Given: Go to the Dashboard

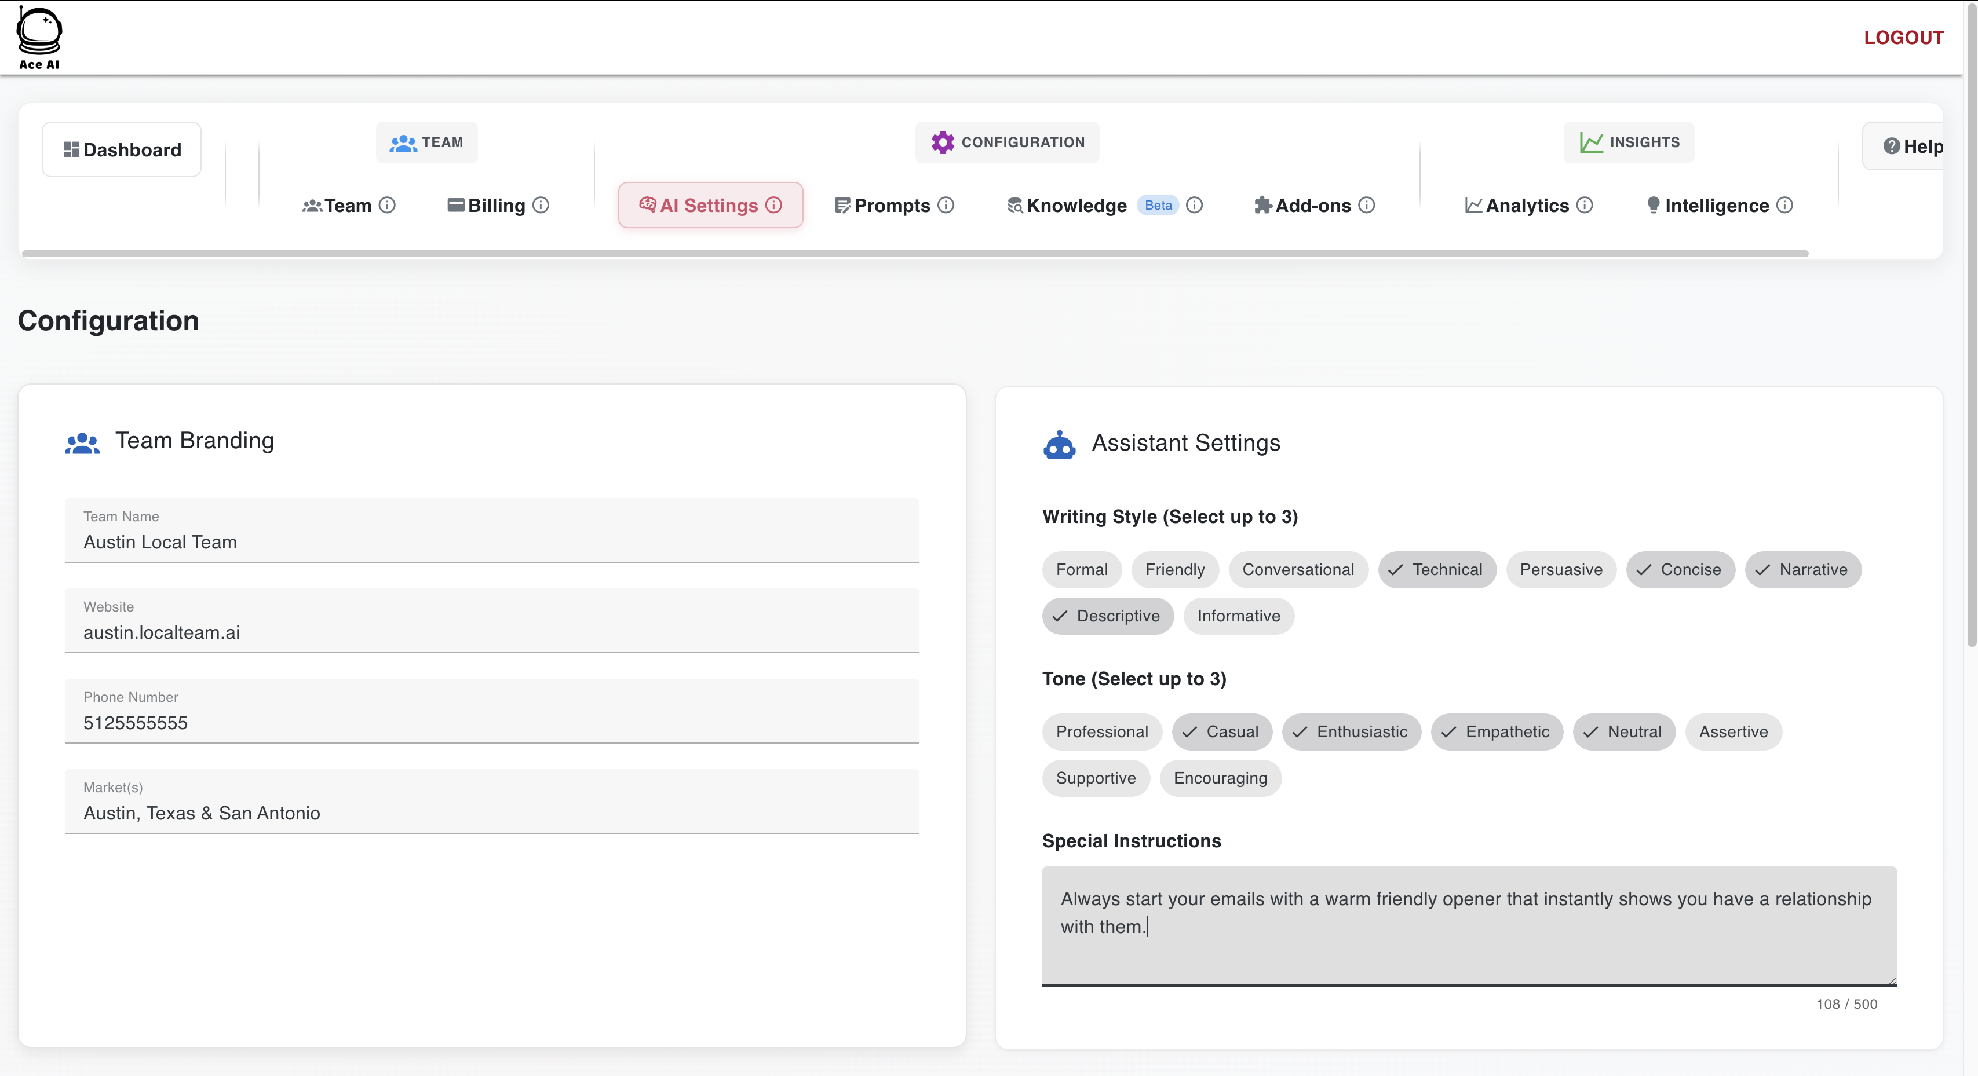Looking at the screenshot, I should point(122,149).
